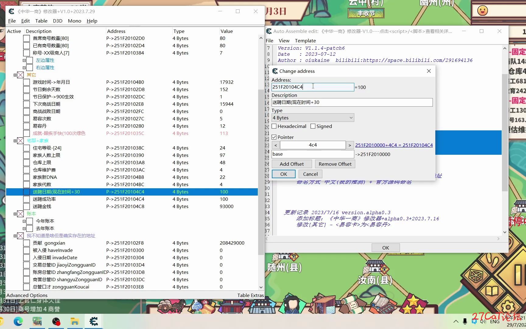The image size is (526, 329).
Task: Show hidden system tray icons
Action: 456,321
